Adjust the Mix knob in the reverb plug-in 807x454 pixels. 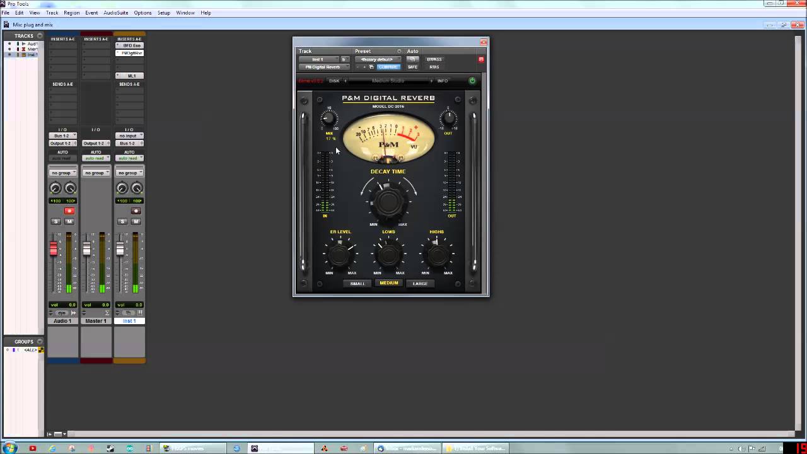coord(328,119)
